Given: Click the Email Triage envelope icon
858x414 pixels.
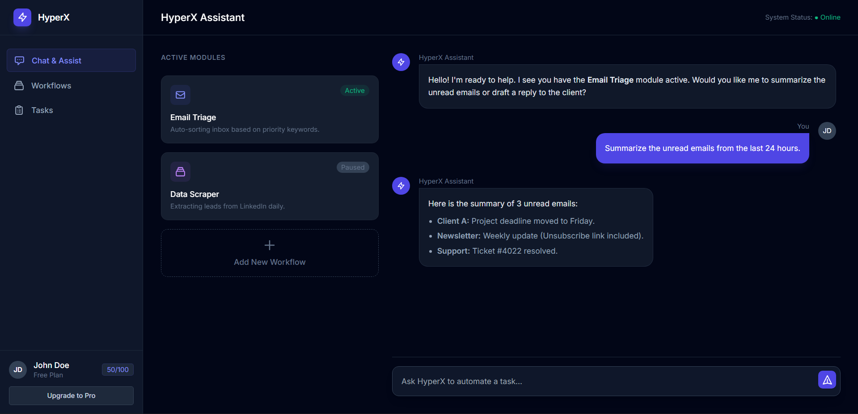Looking at the screenshot, I should point(180,95).
